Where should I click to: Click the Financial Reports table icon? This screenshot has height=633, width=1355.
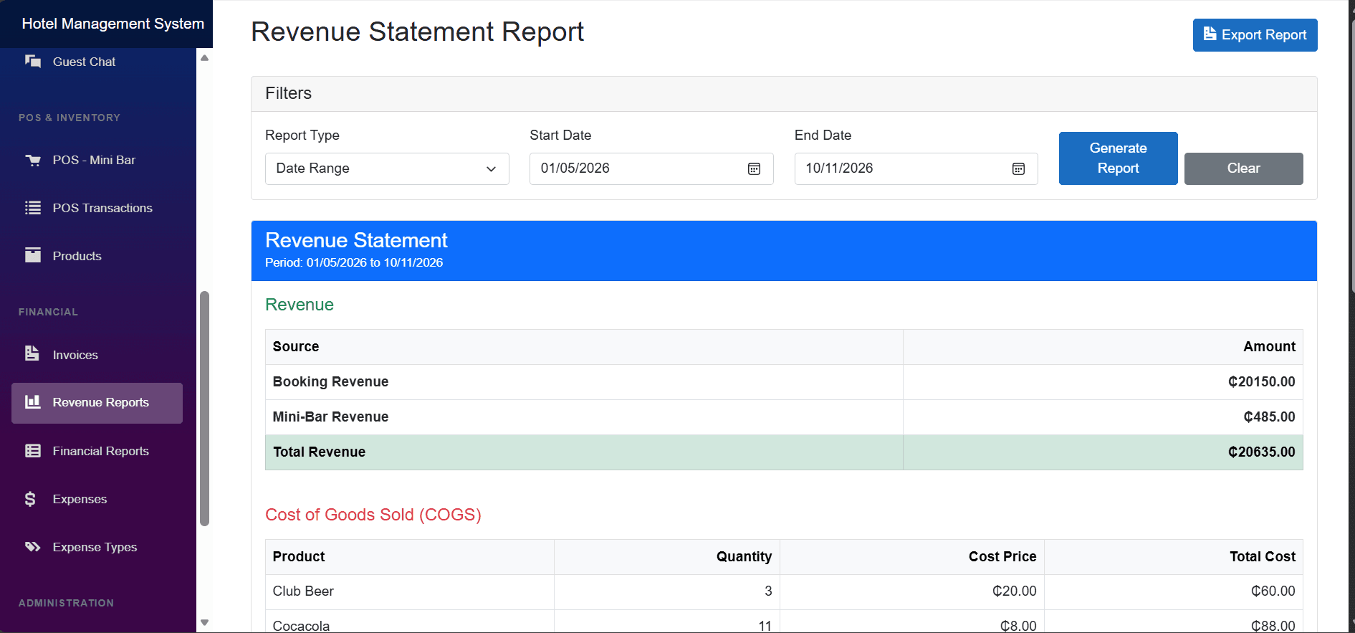33,451
